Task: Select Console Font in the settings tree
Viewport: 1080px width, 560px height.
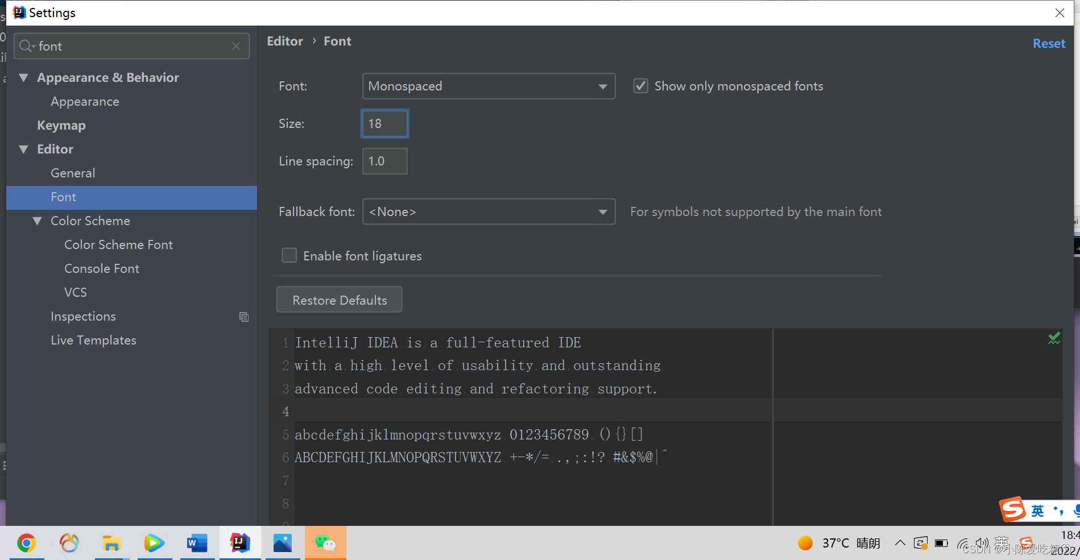Action: pos(102,269)
